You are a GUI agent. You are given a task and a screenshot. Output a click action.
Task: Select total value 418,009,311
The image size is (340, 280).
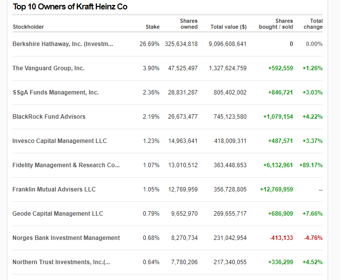pos(230,141)
